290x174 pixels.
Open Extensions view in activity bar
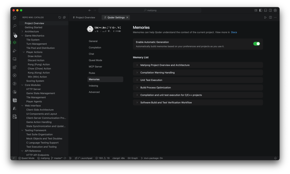pos(15,67)
